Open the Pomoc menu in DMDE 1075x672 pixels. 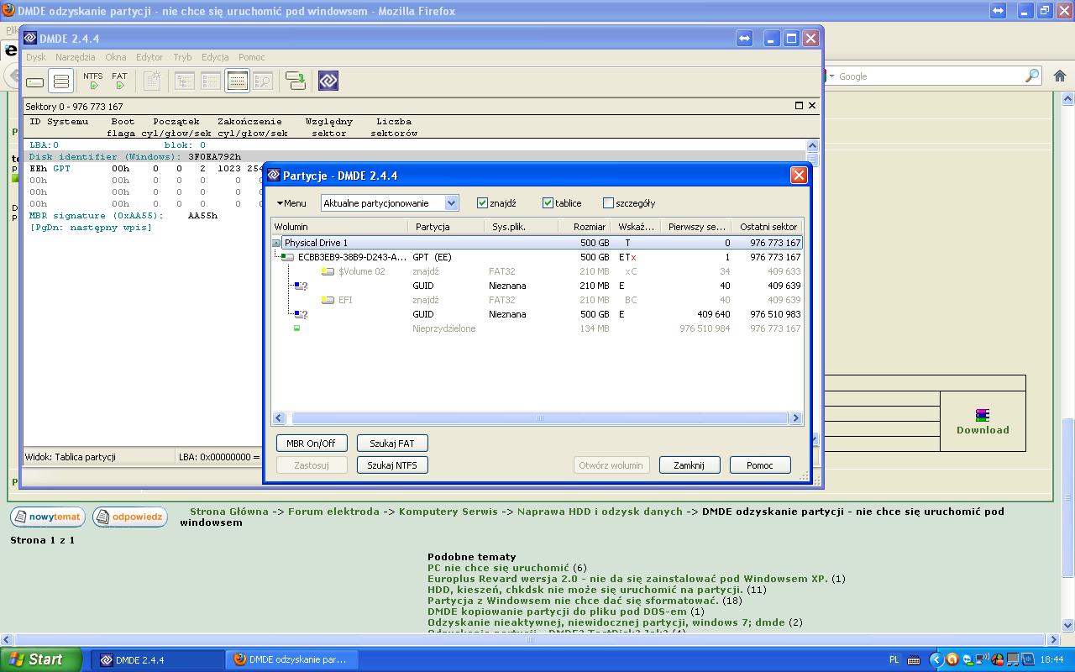(251, 57)
